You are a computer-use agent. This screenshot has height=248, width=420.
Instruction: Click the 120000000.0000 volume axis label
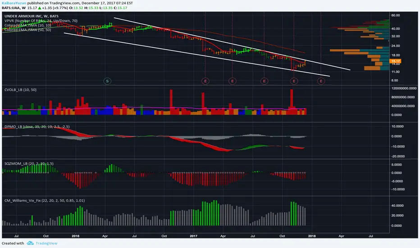pos(404,88)
